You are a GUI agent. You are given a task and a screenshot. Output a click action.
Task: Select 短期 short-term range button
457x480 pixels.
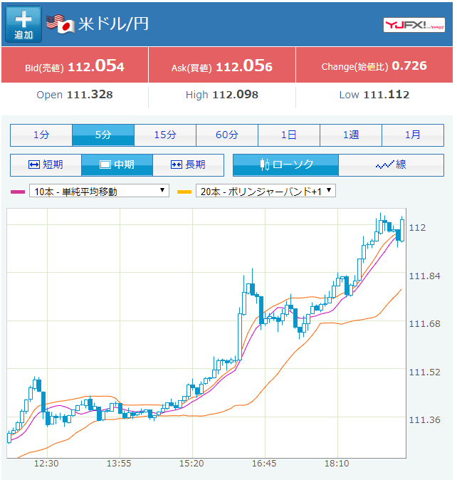point(46,165)
